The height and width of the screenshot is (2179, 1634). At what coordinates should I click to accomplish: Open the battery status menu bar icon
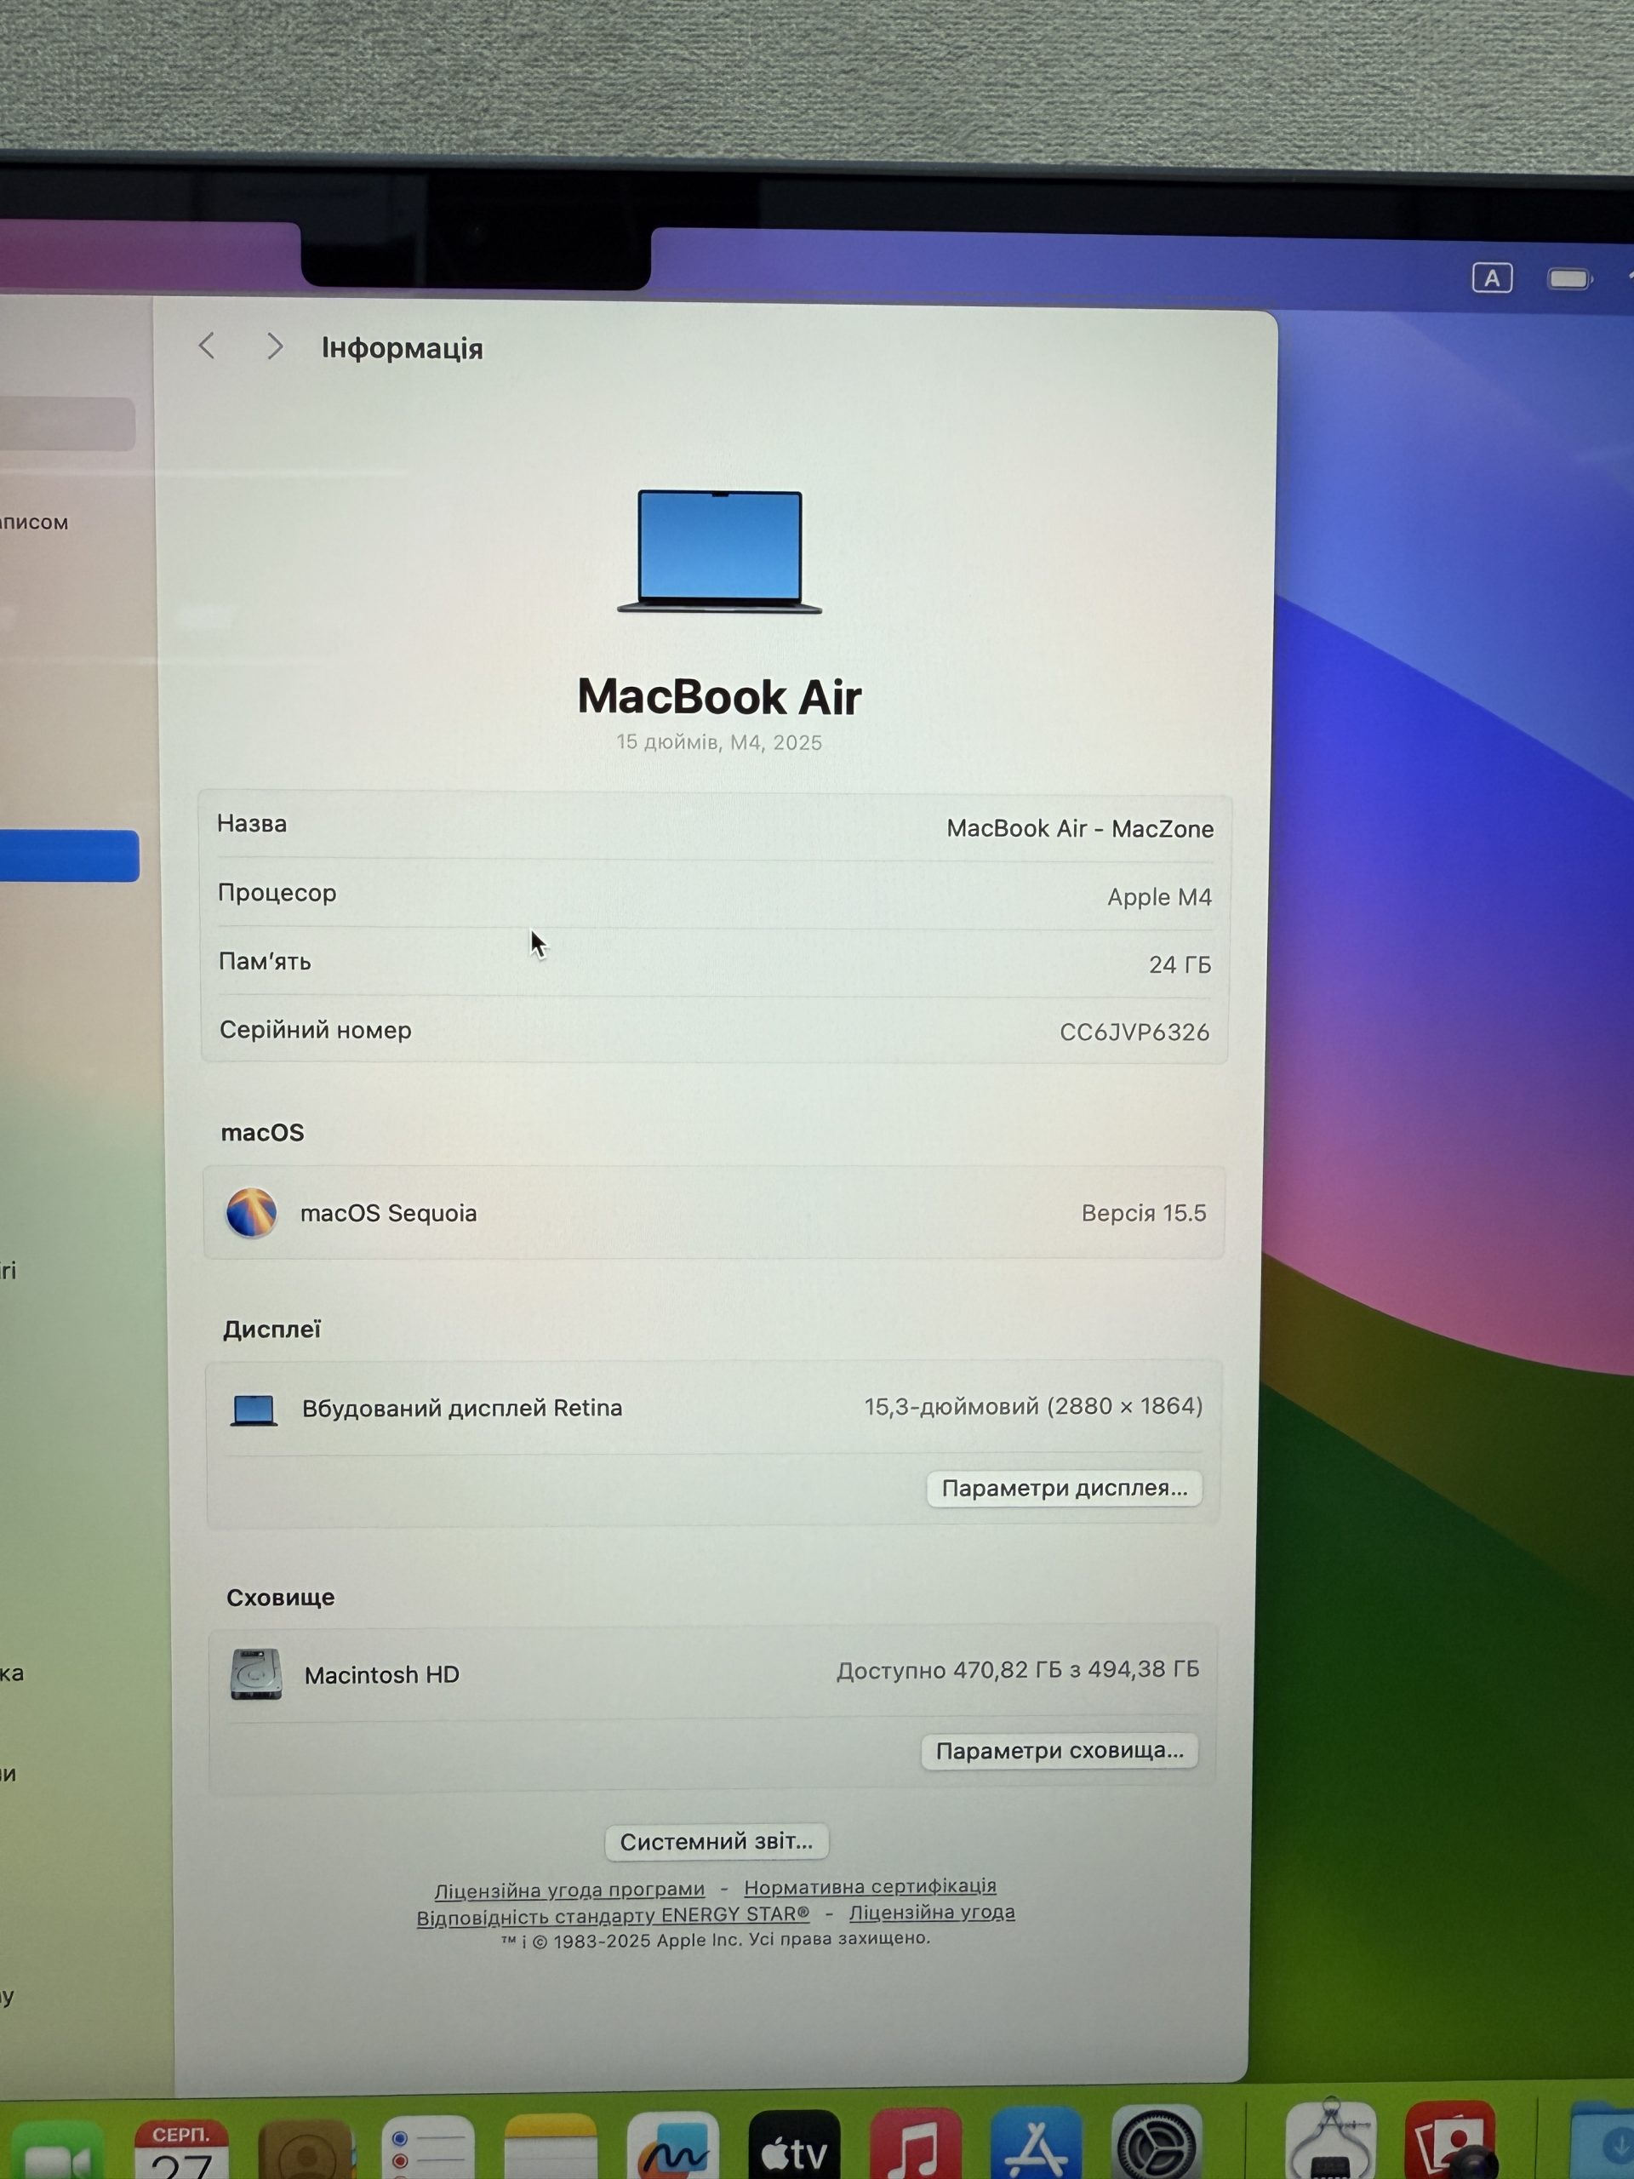point(1570,279)
